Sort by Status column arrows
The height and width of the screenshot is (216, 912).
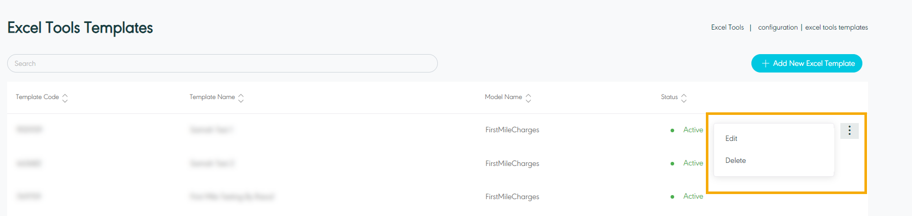click(684, 98)
